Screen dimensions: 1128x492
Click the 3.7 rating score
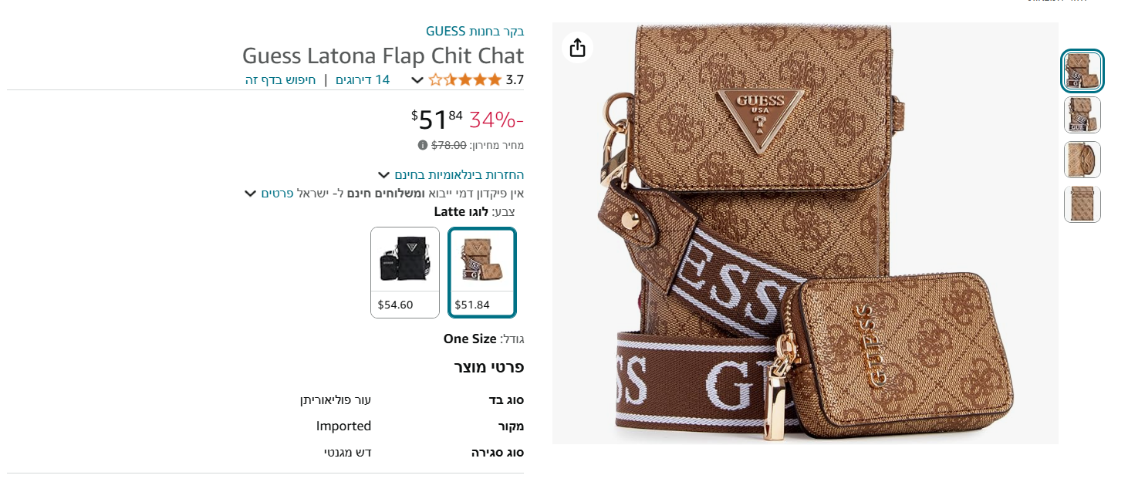point(515,79)
